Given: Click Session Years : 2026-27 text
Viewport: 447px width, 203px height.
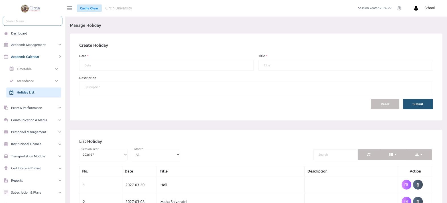Looking at the screenshot, I should 375,8.
